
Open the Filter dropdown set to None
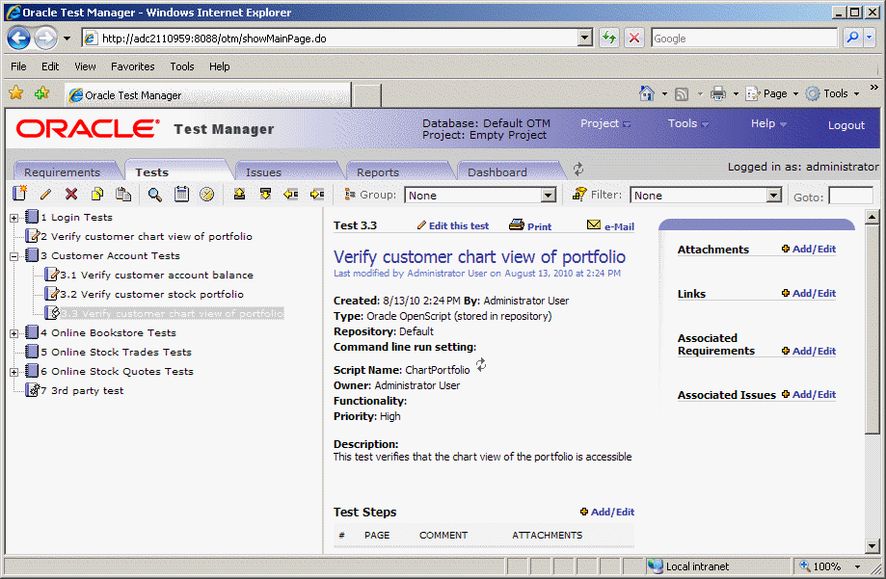705,196
